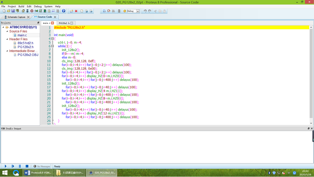Select main.c in the project tree

pos(22,35)
